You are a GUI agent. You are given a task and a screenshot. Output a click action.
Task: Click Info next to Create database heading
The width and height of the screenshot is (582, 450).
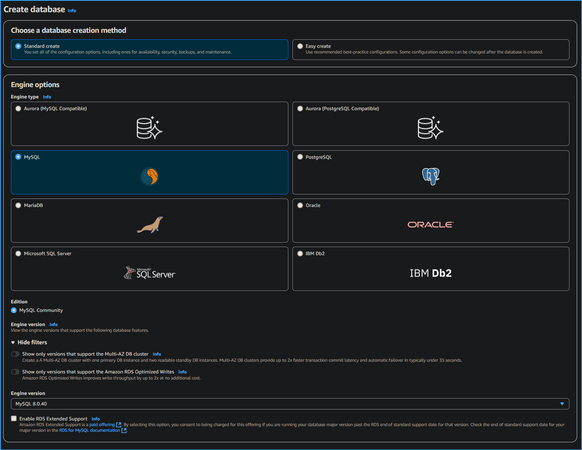coord(72,10)
